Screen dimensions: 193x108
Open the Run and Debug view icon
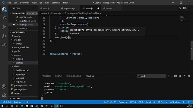4,36
